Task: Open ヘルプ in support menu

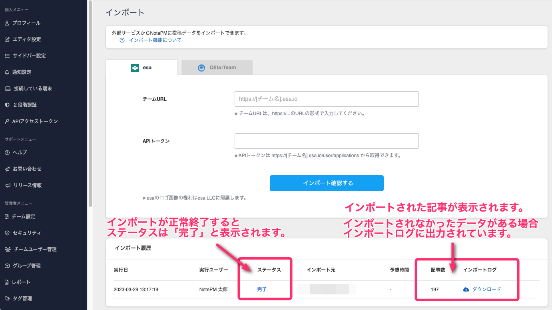Action: pos(20,153)
